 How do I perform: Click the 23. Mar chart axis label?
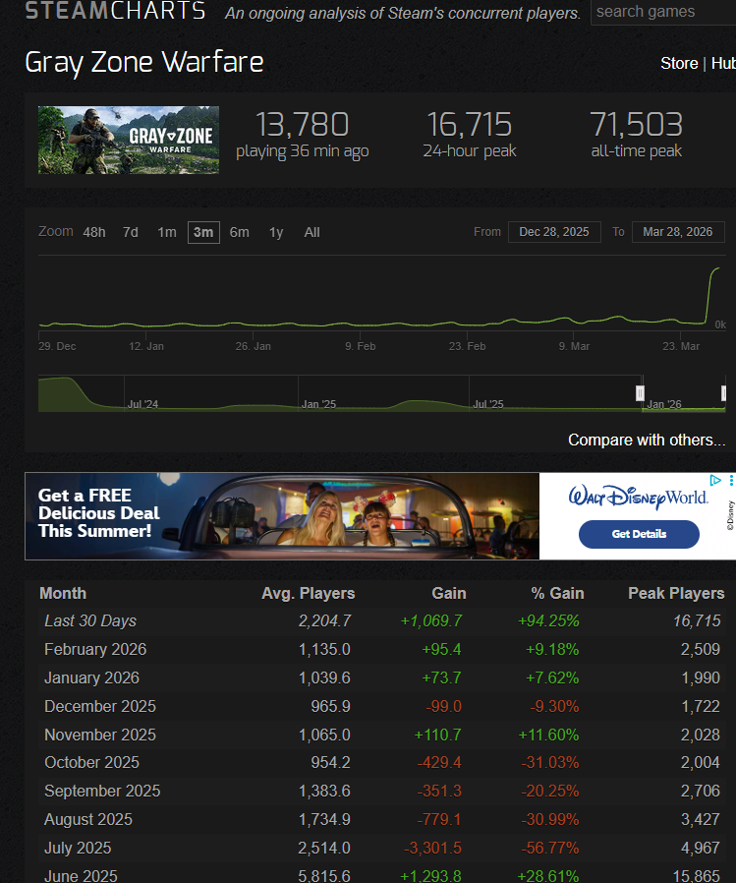tap(681, 346)
